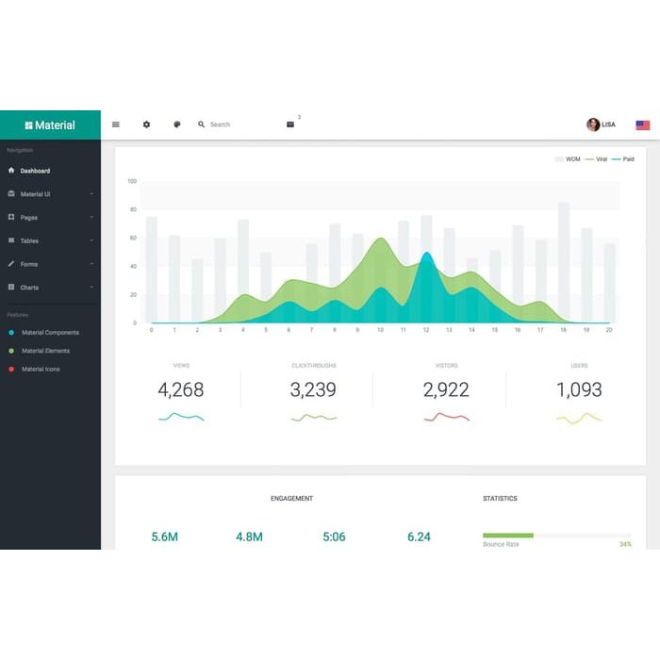Click the Bounce Rate progress bar
The image size is (660, 660).
click(x=557, y=536)
